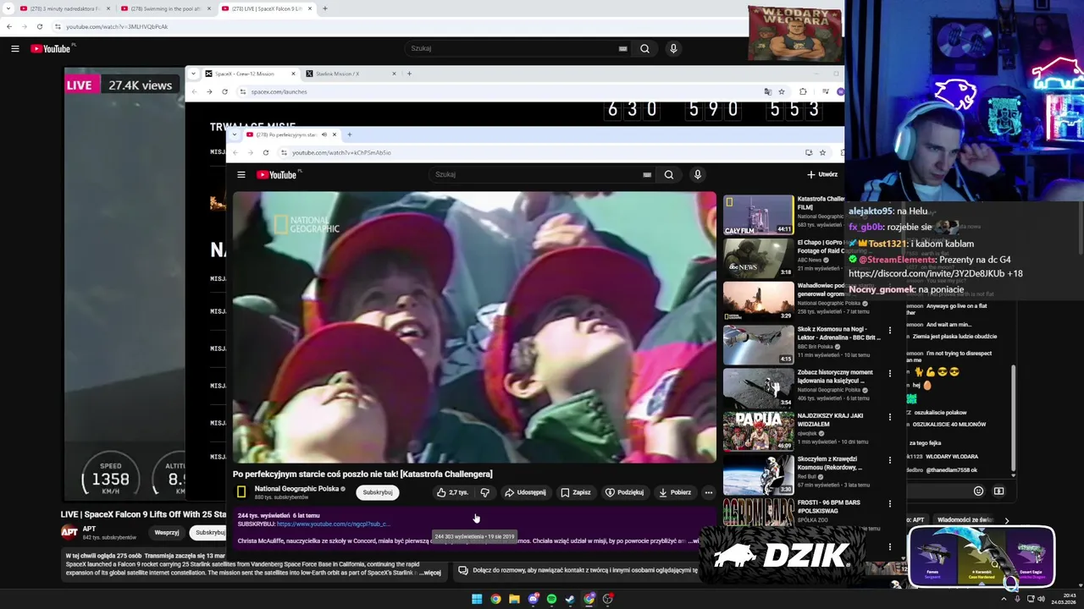Switch to 'LIVE | SpaceX Falcon 9' tab
This screenshot has height=609, width=1084.
point(267,8)
